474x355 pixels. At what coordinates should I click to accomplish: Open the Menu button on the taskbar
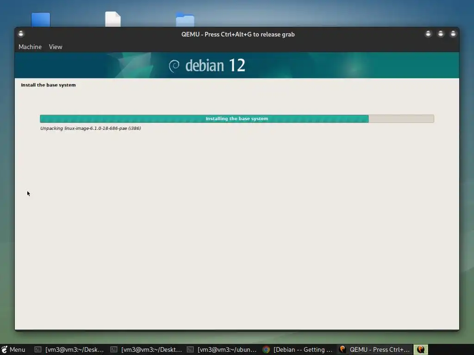click(x=13, y=349)
